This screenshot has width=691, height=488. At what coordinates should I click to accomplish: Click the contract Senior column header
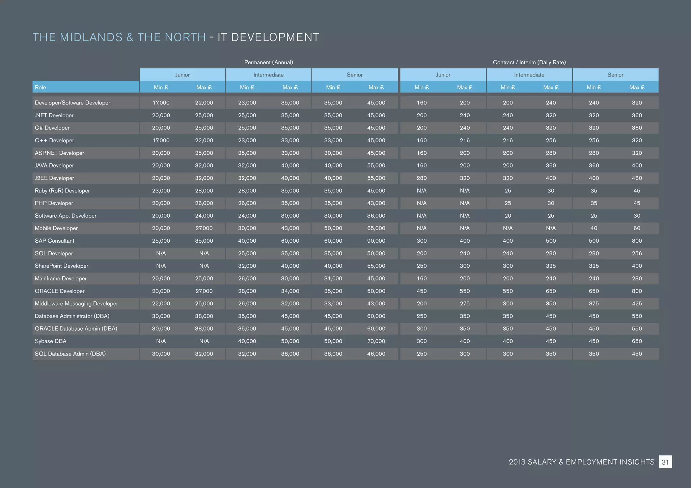tap(615, 75)
